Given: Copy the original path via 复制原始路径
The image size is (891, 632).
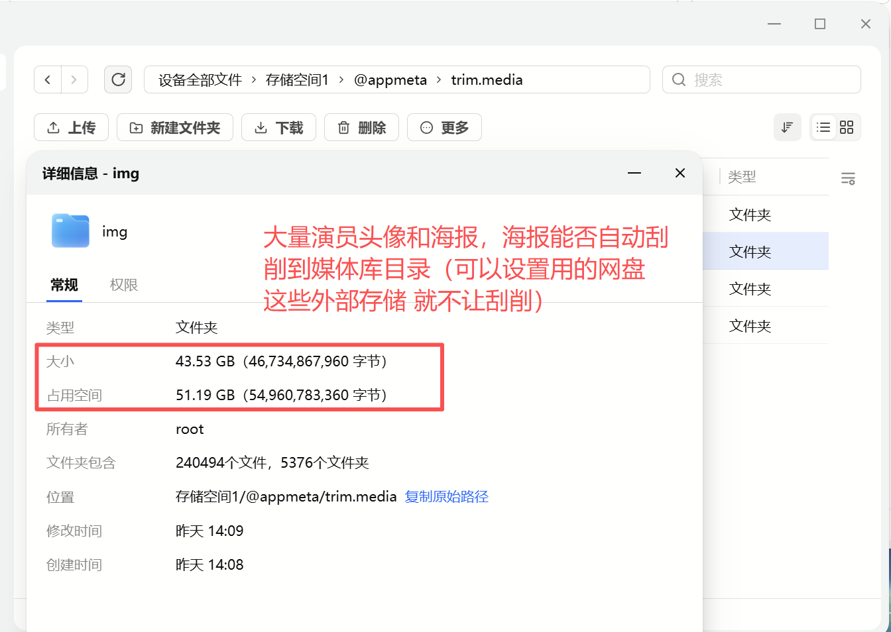Looking at the screenshot, I should click(x=446, y=497).
